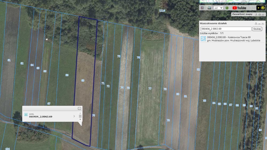Click the popup scrollbar down arrow
Image resolution: width=267 pixels, height=150 pixels.
(80, 119)
